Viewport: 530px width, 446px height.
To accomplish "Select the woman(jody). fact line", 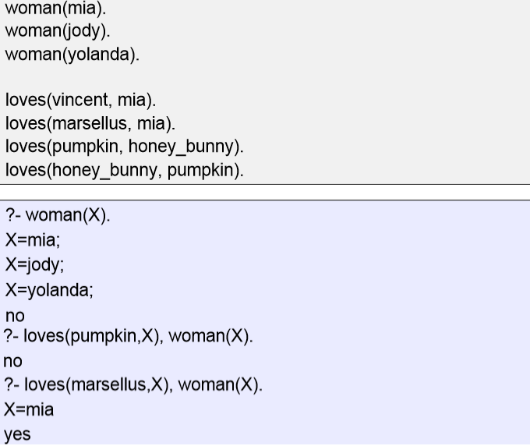I will coord(58,31).
